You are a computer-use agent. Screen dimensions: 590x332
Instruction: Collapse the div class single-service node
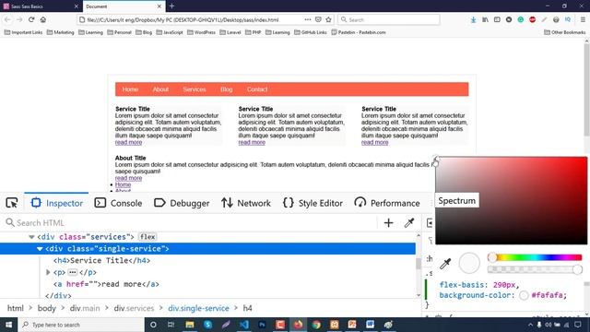click(40, 248)
